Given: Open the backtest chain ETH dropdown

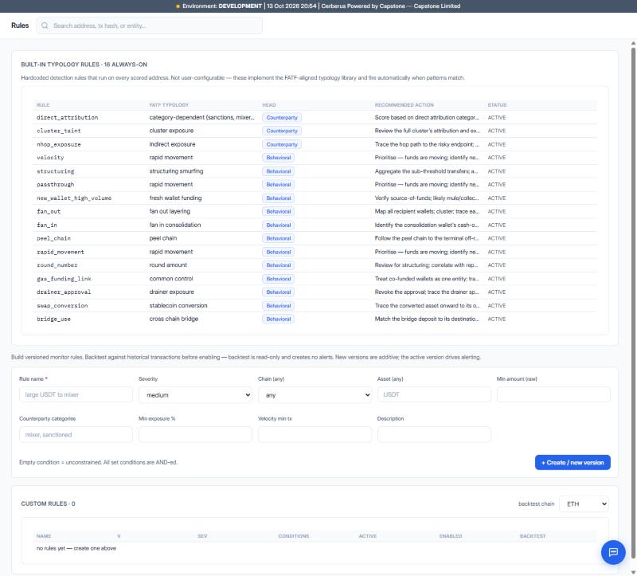Looking at the screenshot, I should pyautogui.click(x=584, y=504).
